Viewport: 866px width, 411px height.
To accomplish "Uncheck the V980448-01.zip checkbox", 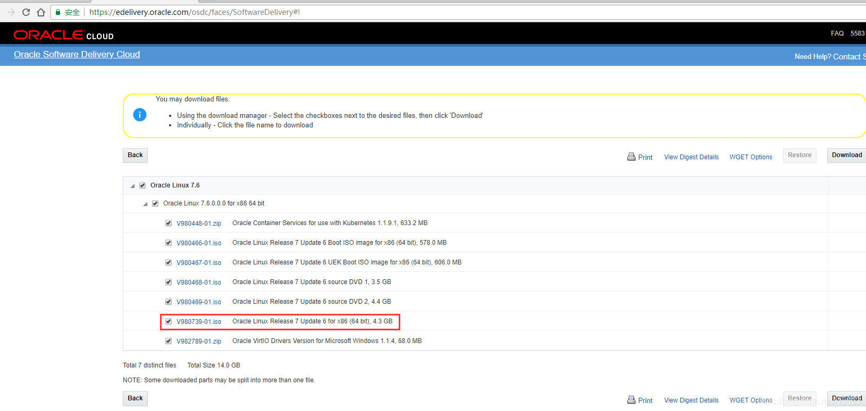I will 169,223.
